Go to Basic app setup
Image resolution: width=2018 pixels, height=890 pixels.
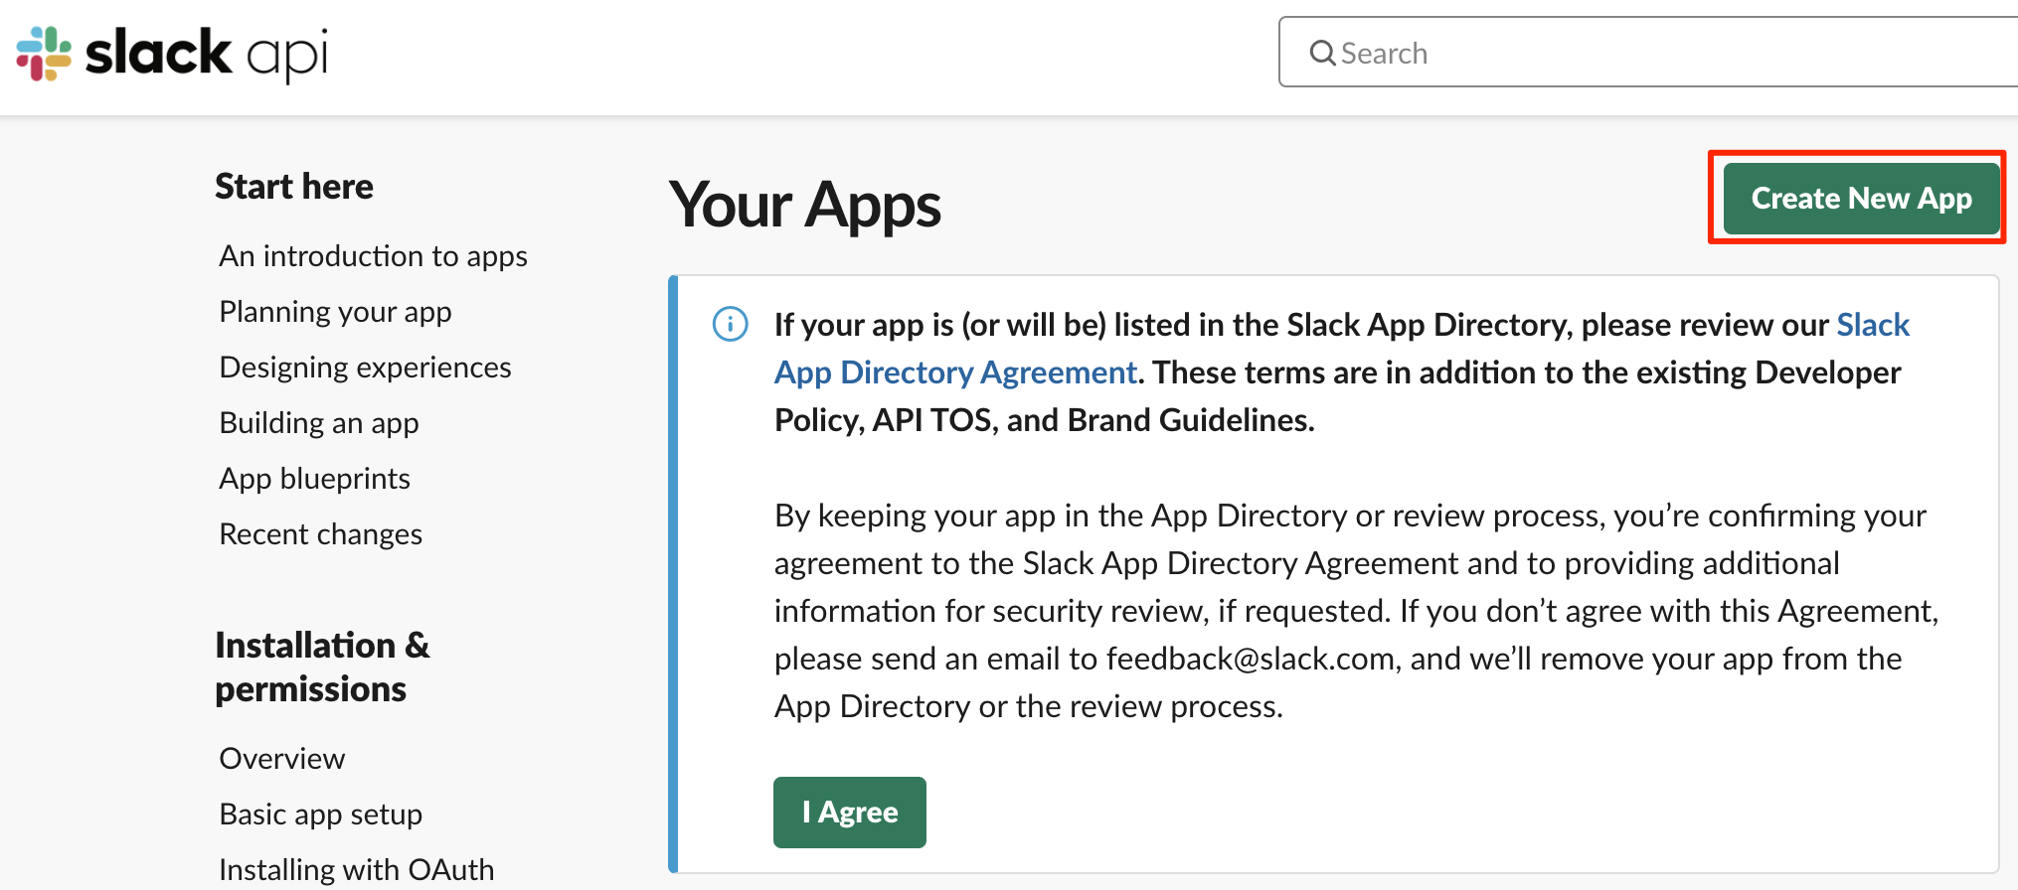tap(320, 815)
